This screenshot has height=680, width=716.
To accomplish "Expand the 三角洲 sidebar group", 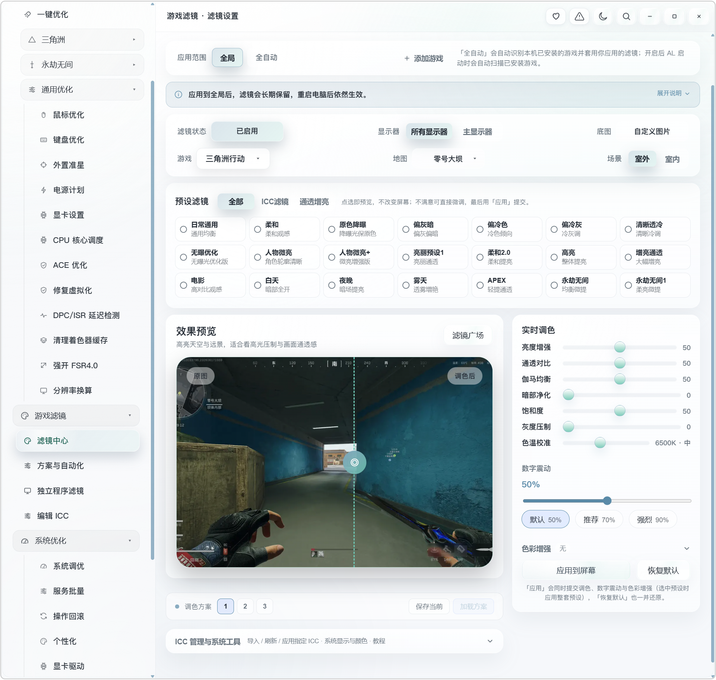I will pos(82,40).
